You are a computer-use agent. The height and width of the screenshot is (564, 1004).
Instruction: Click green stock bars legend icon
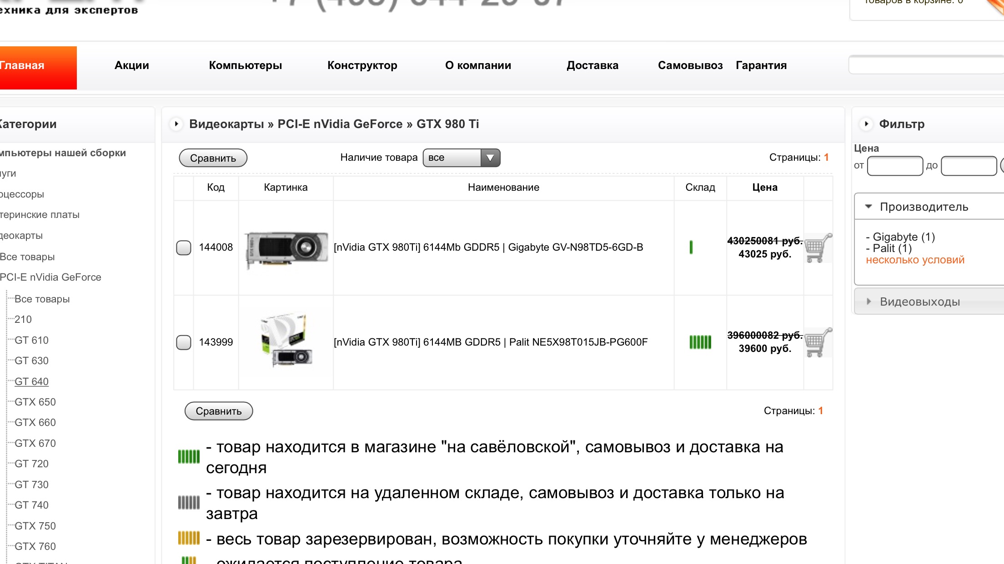tap(189, 456)
